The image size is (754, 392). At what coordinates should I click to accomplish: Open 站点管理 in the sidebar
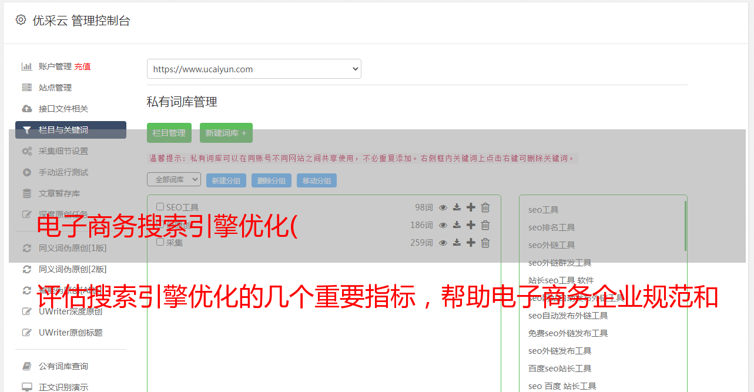click(x=55, y=88)
